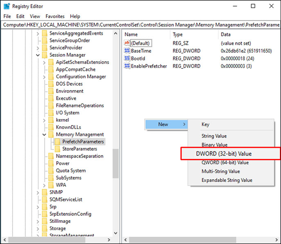Click the (Default) string value icon
The image size is (281, 244).
(x=127, y=43)
